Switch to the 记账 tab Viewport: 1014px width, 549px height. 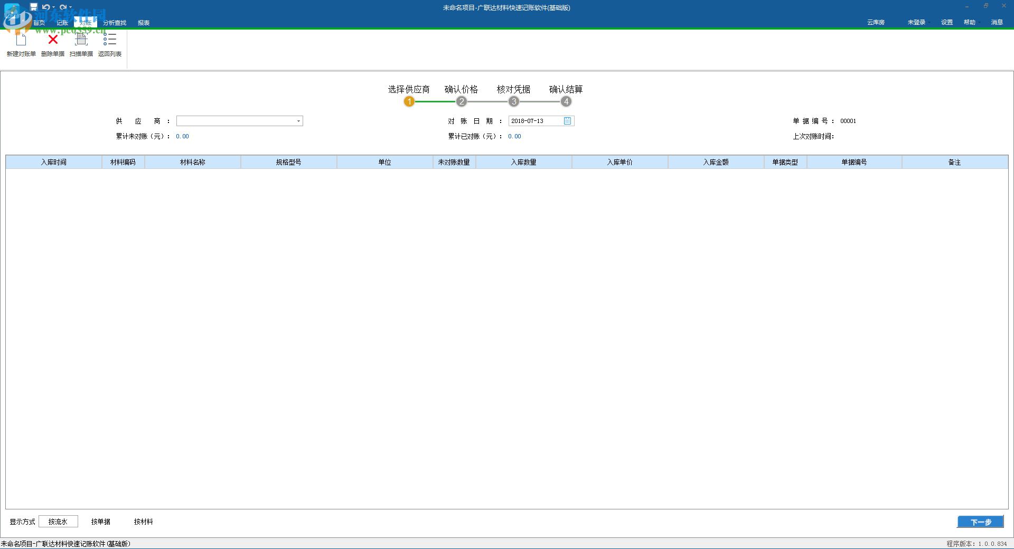click(62, 23)
